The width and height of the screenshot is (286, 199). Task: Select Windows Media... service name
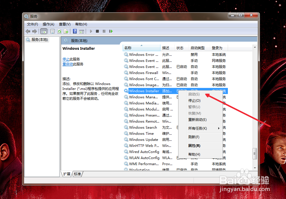pyautogui.click(x=144, y=103)
